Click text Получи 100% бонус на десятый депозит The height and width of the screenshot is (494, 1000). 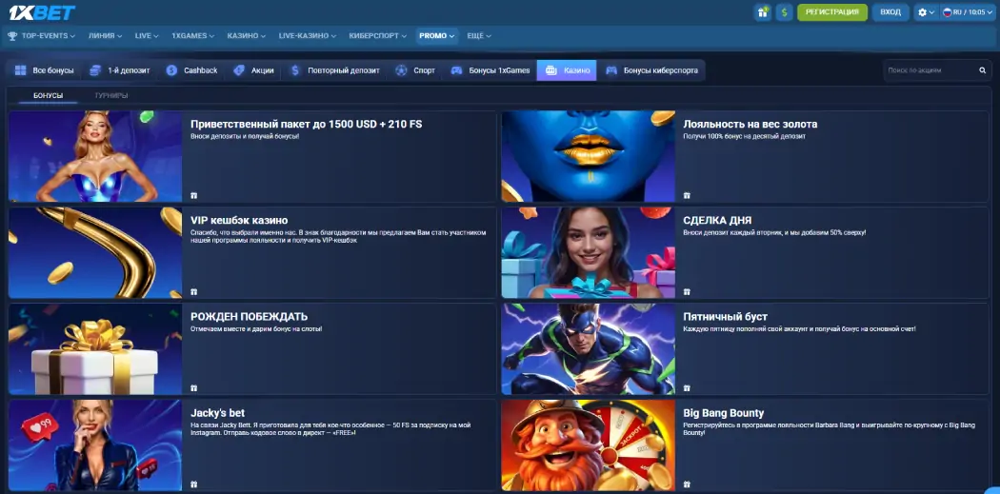744,136
